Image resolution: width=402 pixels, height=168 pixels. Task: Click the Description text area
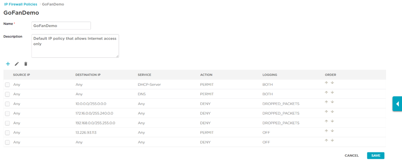tap(75, 46)
